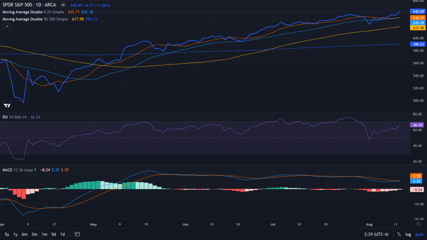
Task: Click the orange 5.59 MACD scale label
Action: click(416, 176)
